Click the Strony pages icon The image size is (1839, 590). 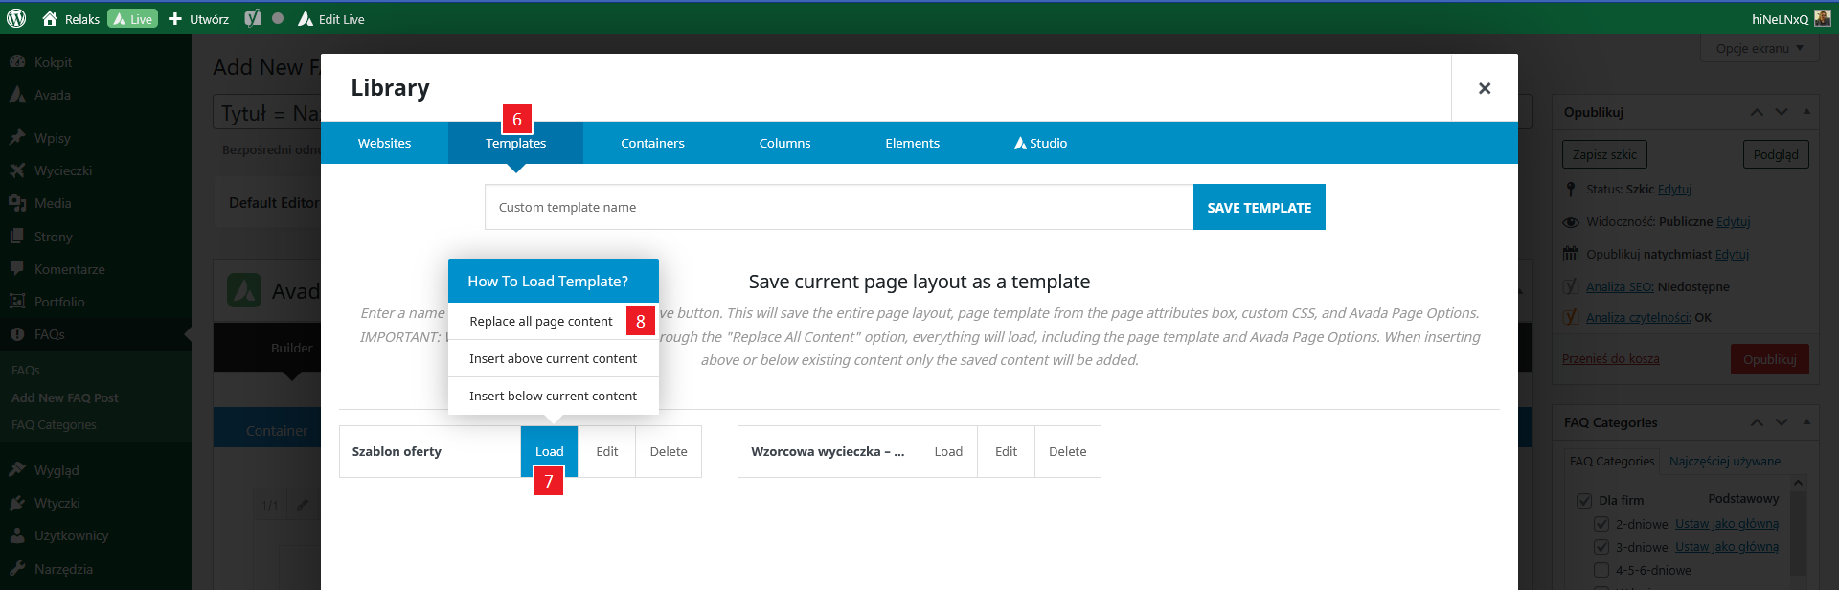[x=17, y=237]
